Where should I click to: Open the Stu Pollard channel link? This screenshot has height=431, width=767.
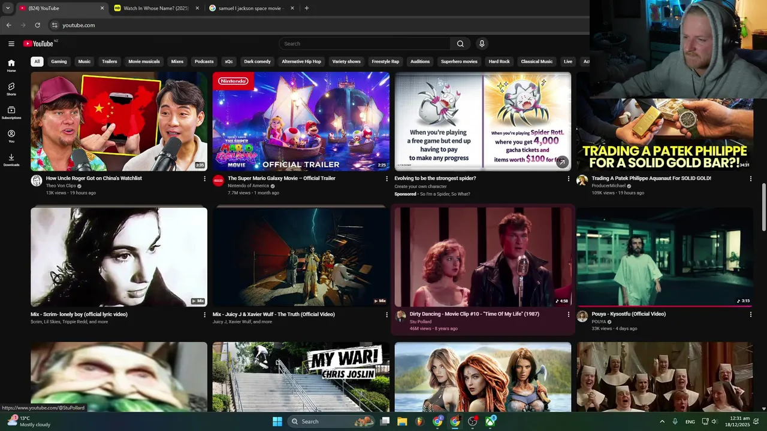(421, 321)
